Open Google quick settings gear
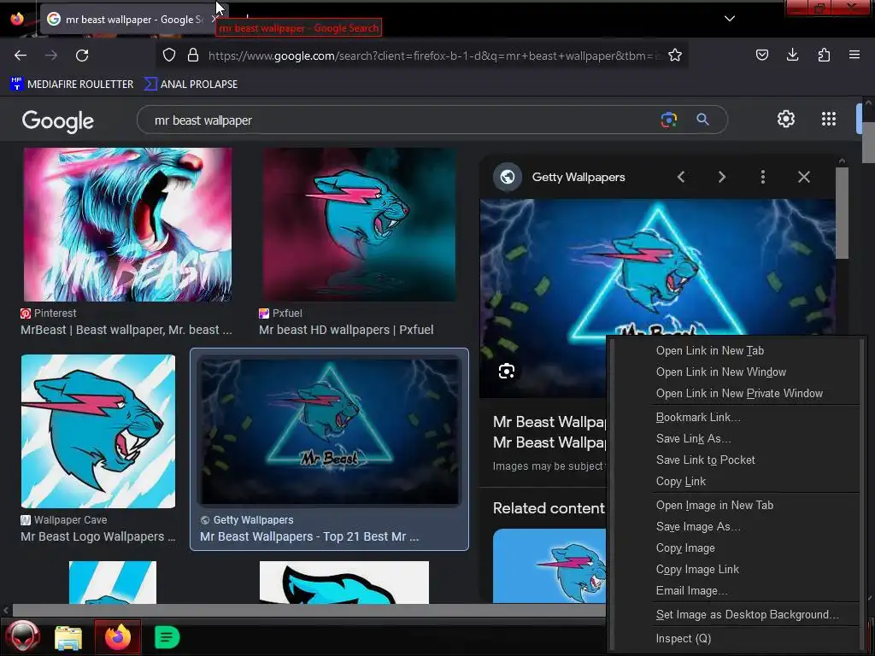 point(786,119)
